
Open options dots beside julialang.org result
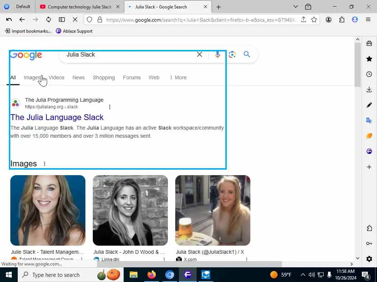pos(110,107)
